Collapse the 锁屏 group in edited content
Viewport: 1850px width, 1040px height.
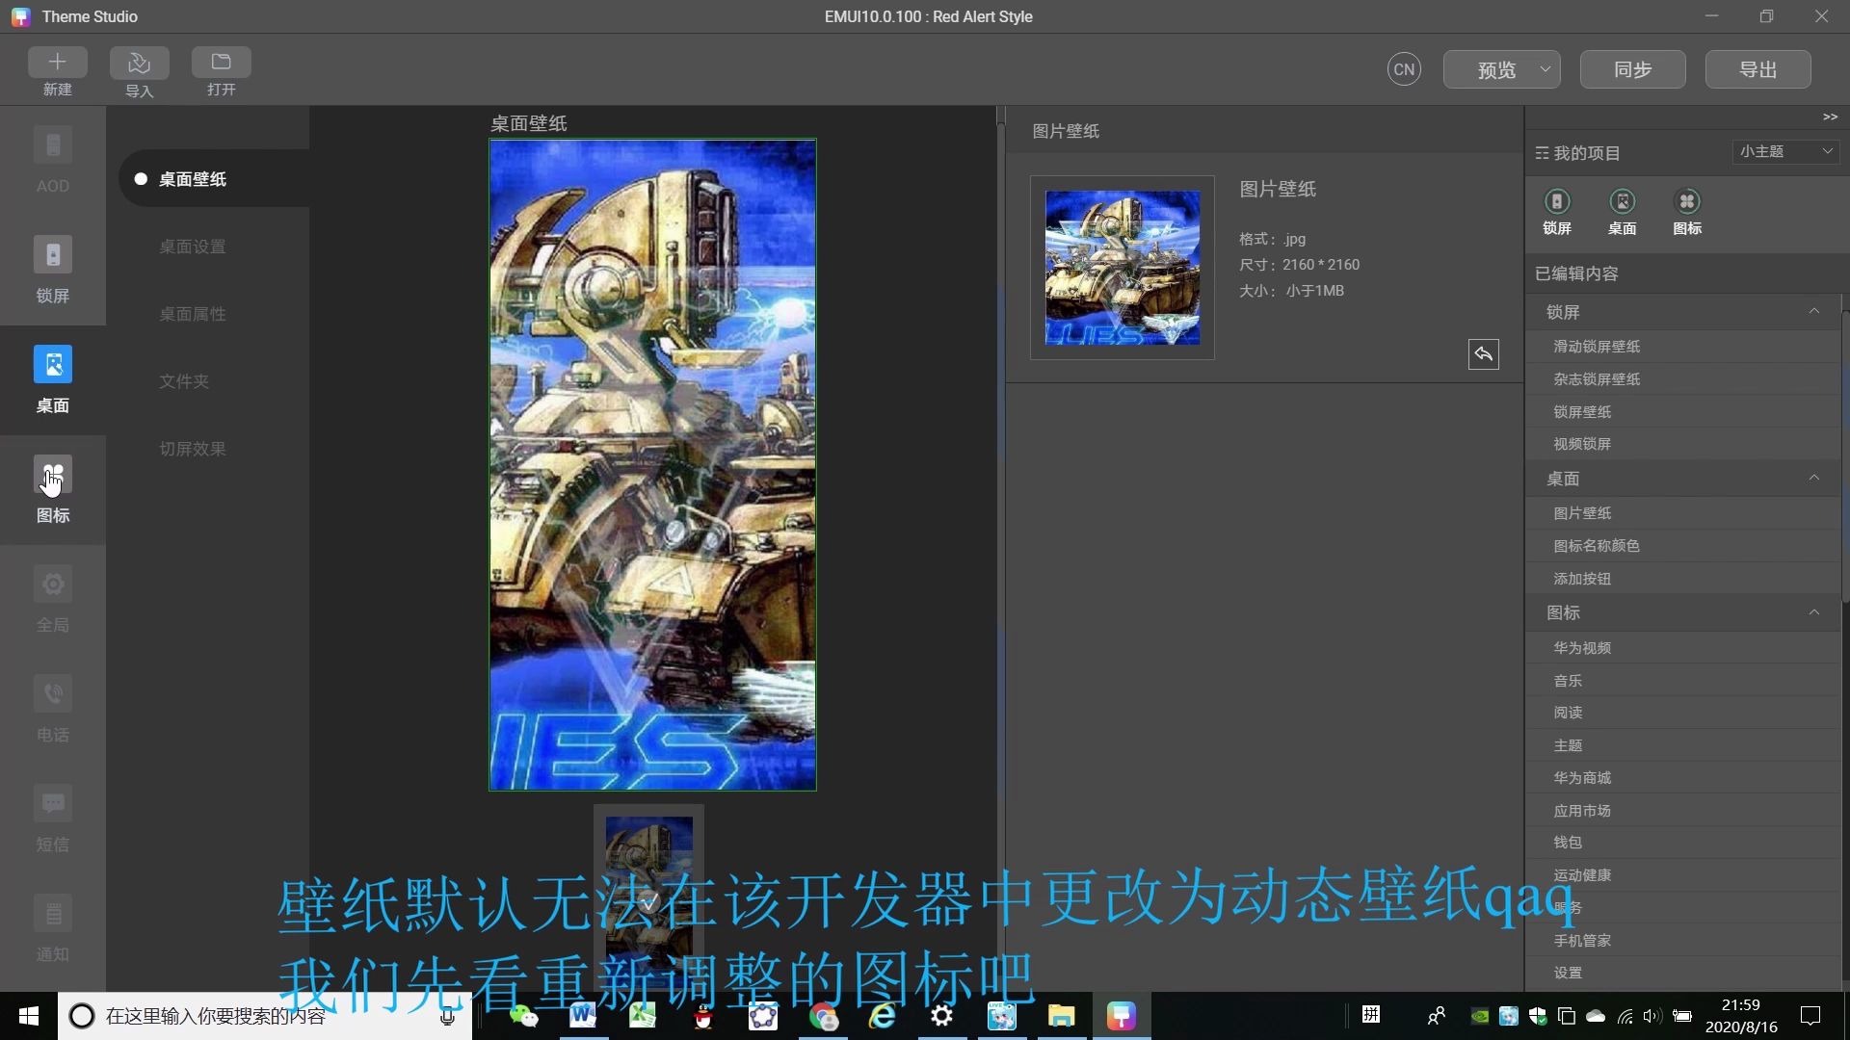[x=1814, y=311]
